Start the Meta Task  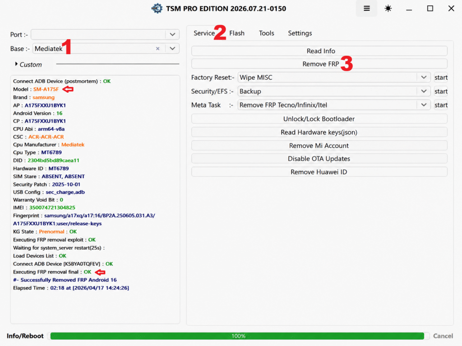pos(441,105)
